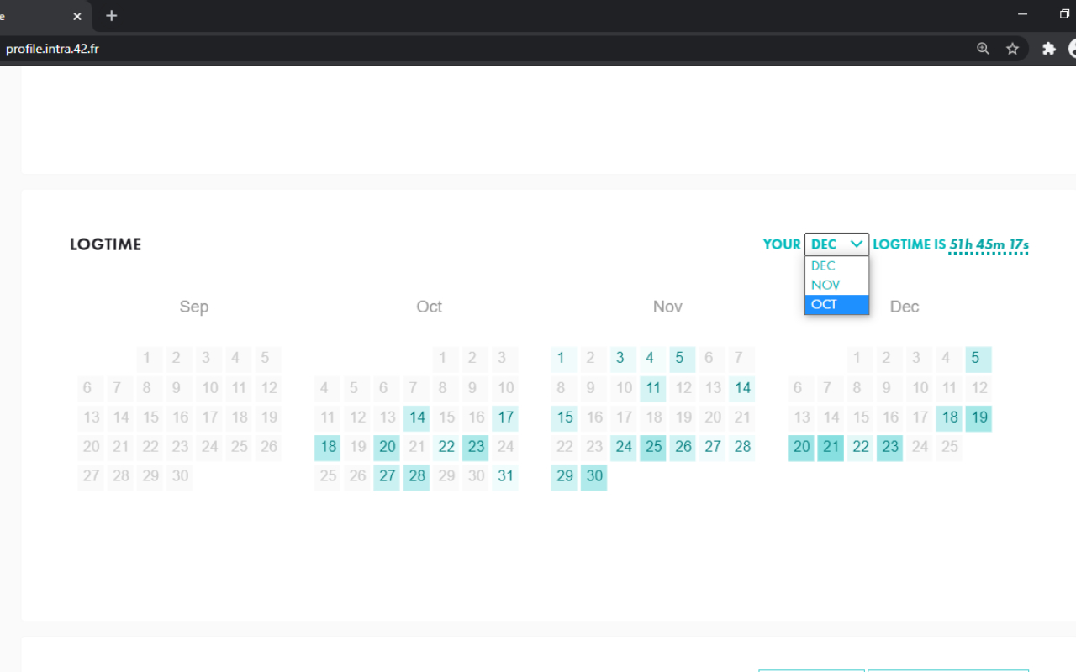Select October 23 day cell
This screenshot has width=1076, height=672.
click(x=476, y=447)
